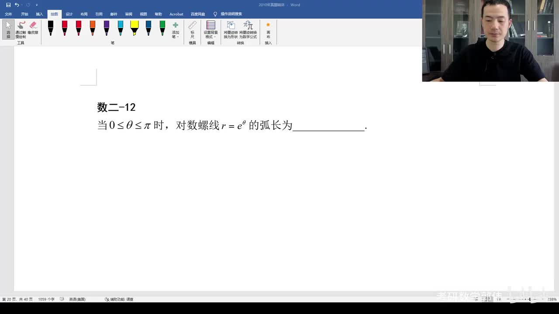Open the 视图 ribbon tab
Image resolution: width=559 pixels, height=314 pixels.
(x=143, y=14)
